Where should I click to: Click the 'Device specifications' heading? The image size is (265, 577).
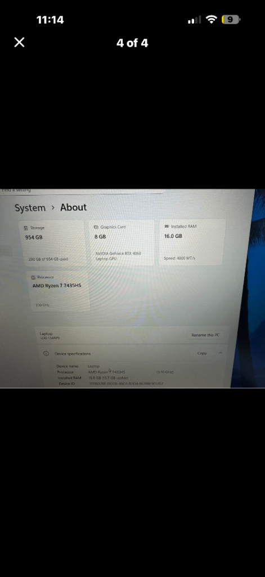[73, 354]
